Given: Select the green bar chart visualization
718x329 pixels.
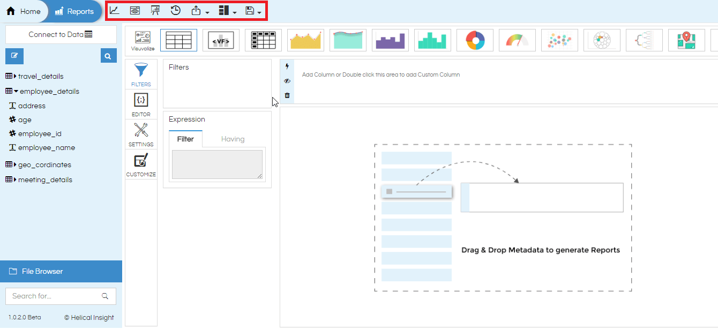Looking at the screenshot, I should (433, 40).
